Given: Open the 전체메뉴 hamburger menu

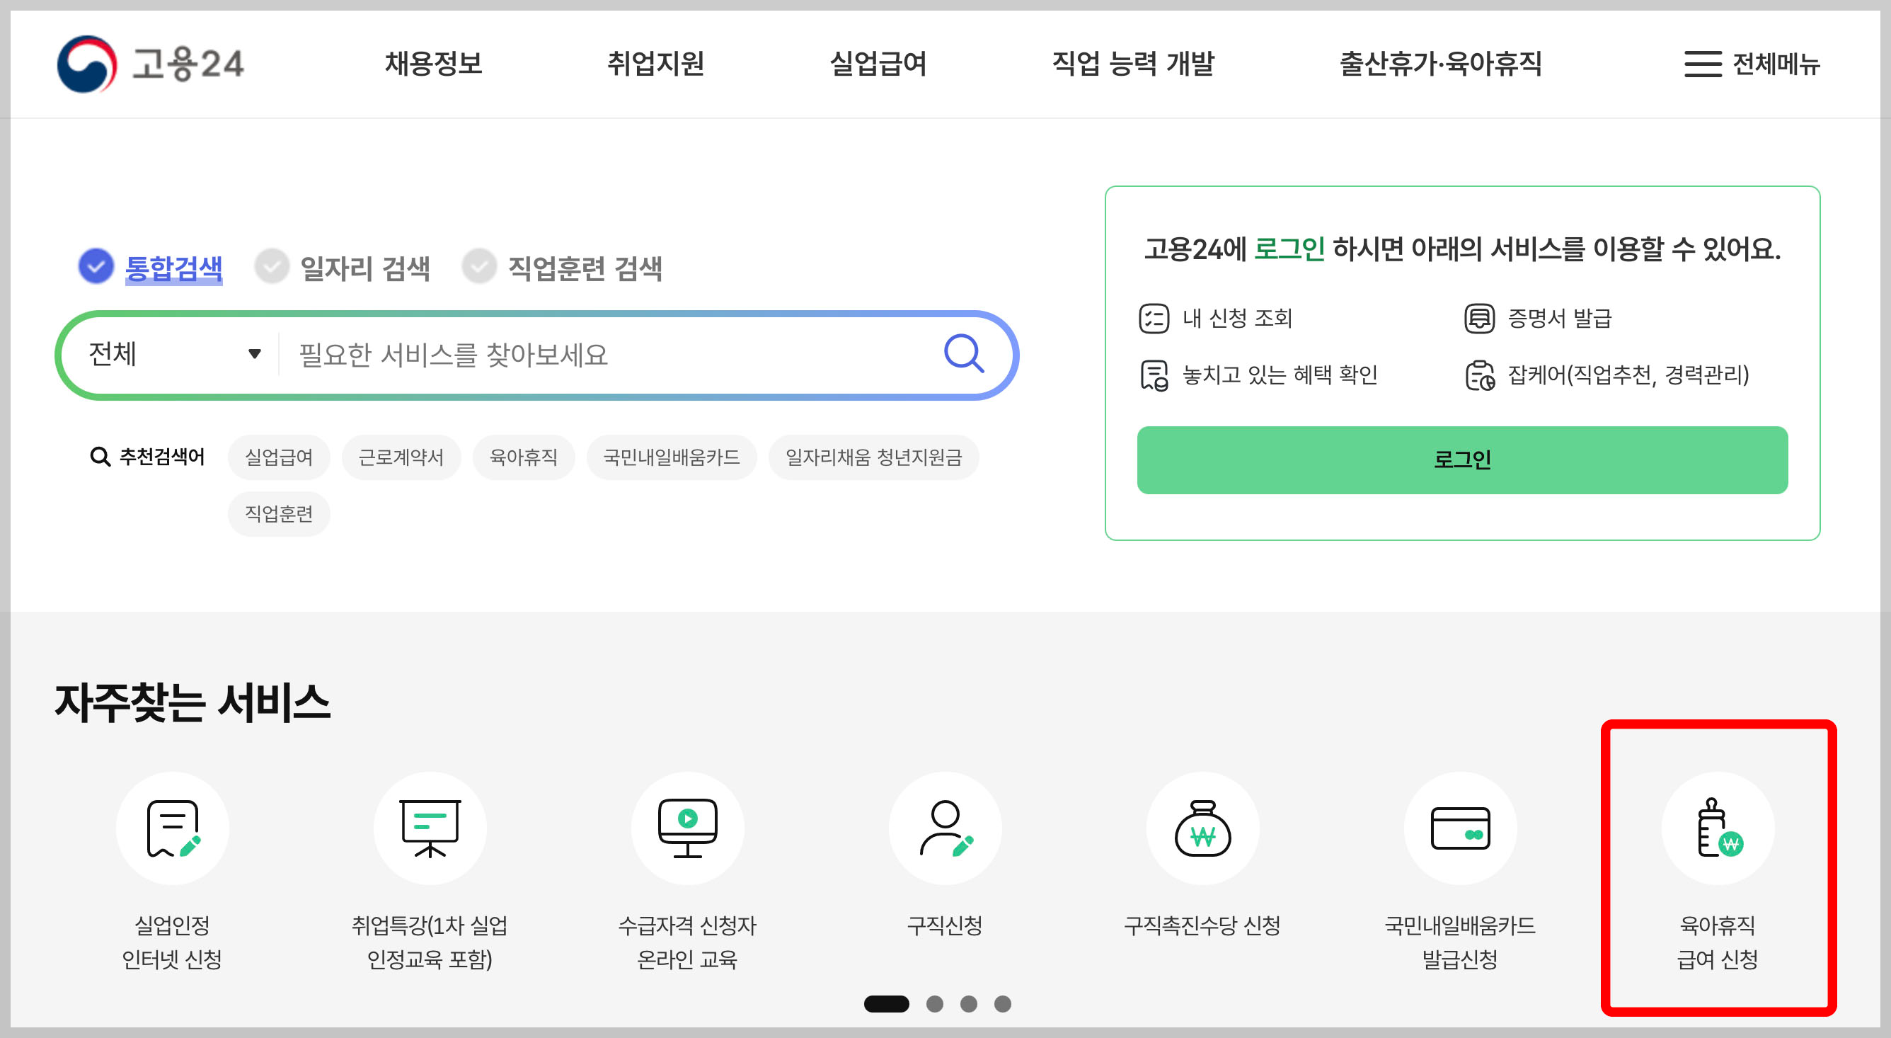Looking at the screenshot, I should coord(1752,64).
